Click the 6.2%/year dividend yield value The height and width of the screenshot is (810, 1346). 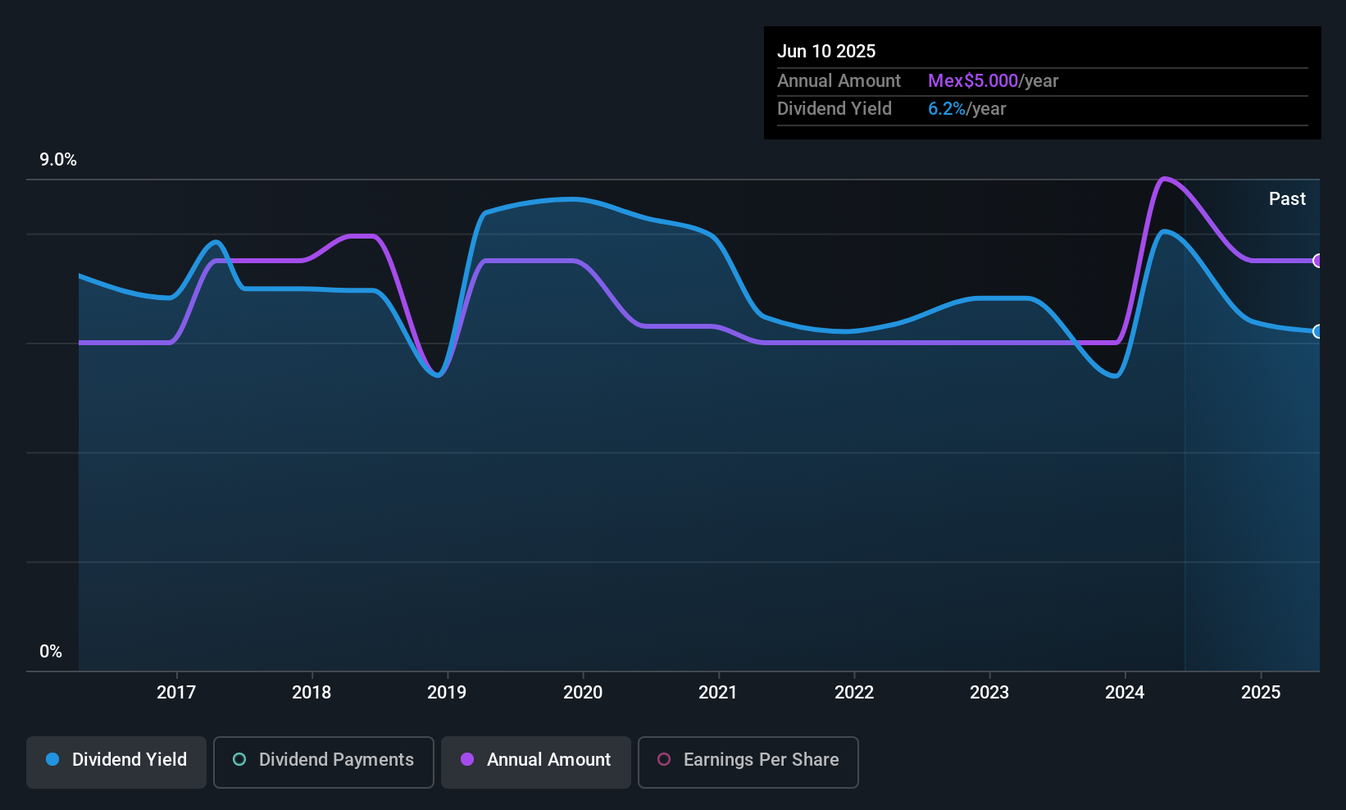(x=966, y=108)
